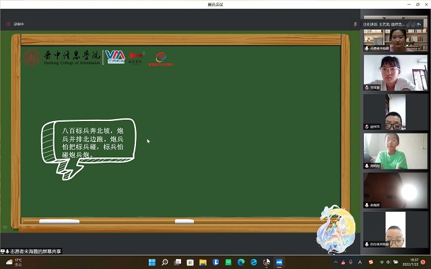The width and height of the screenshot is (431, 269).
Task: Open notification center orange badge
Action: [423, 262]
